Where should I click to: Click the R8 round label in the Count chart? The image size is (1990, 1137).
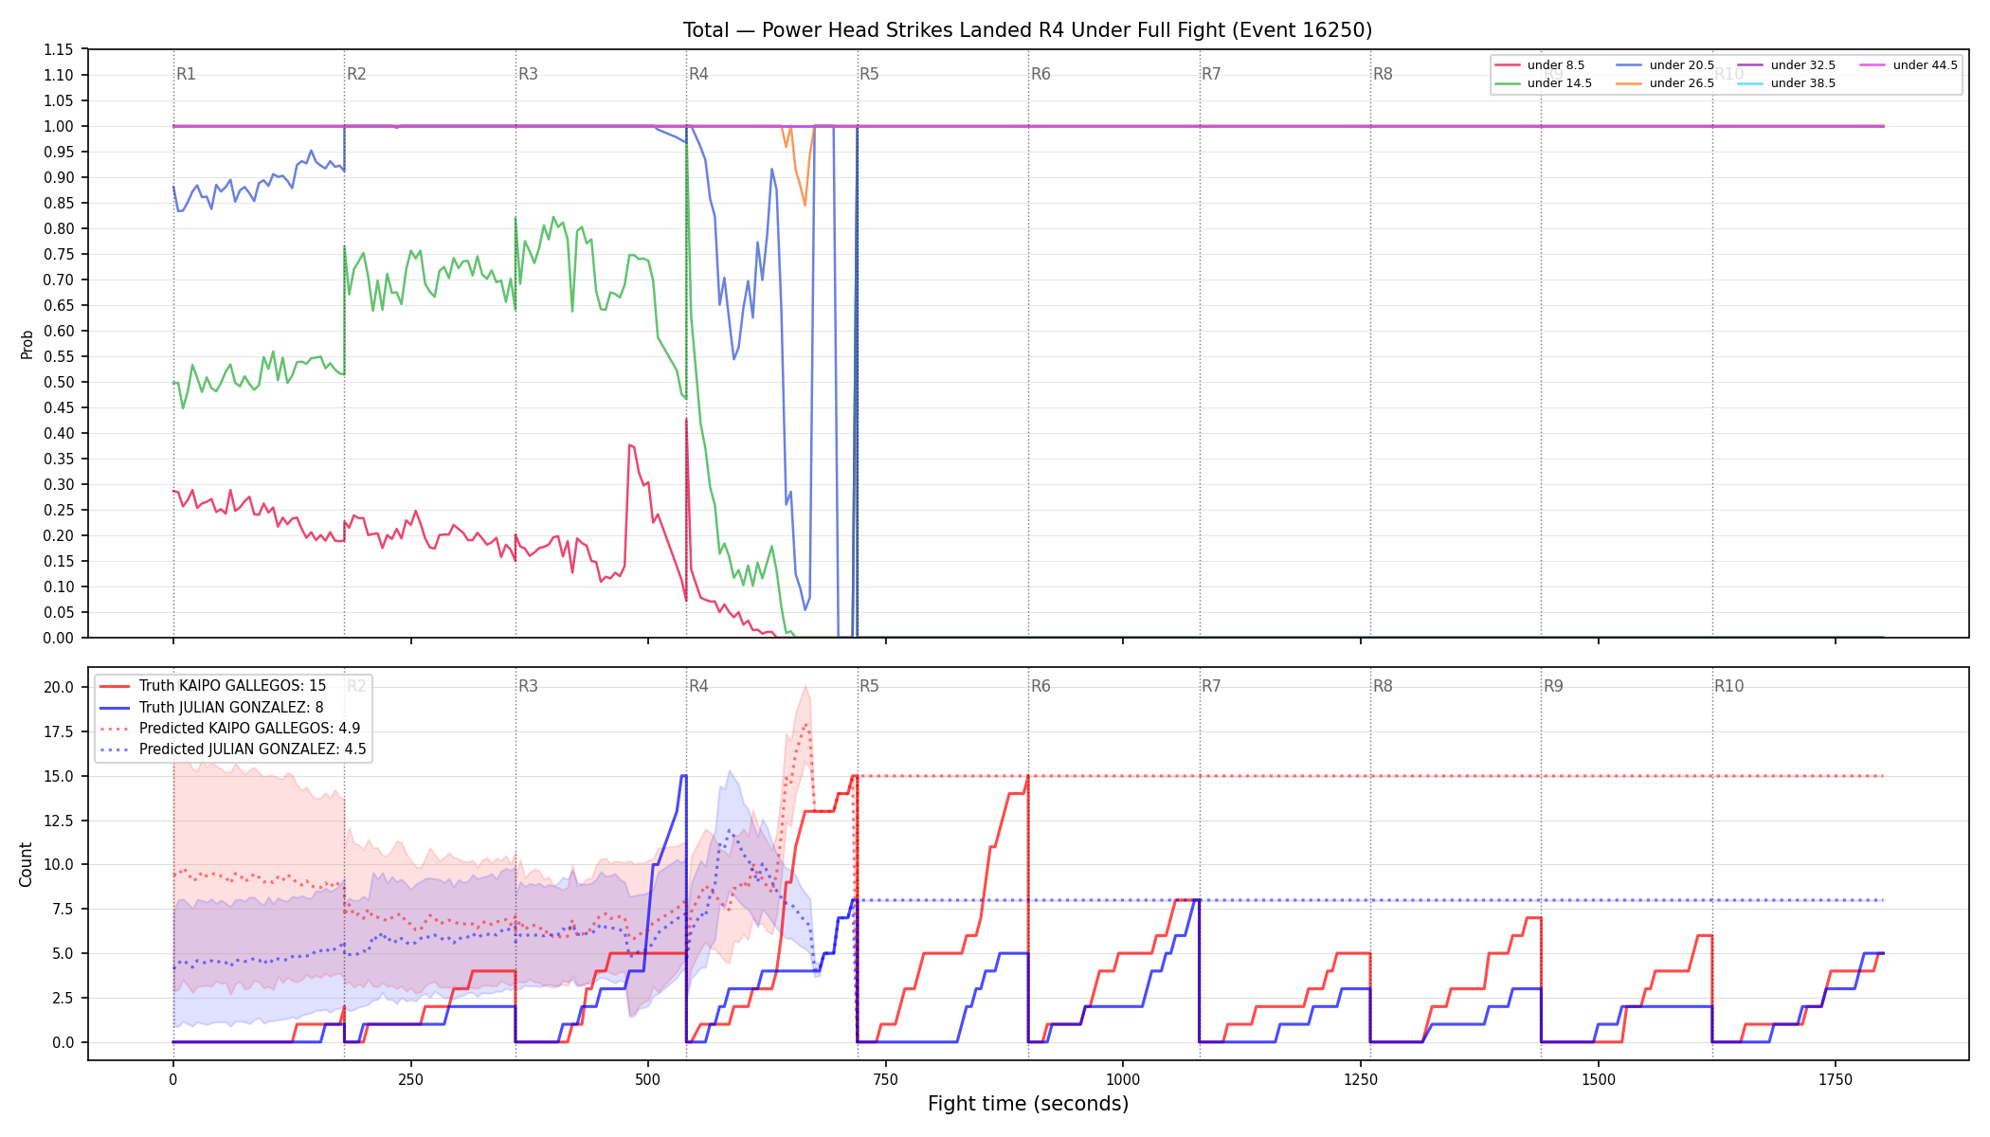click(1383, 686)
